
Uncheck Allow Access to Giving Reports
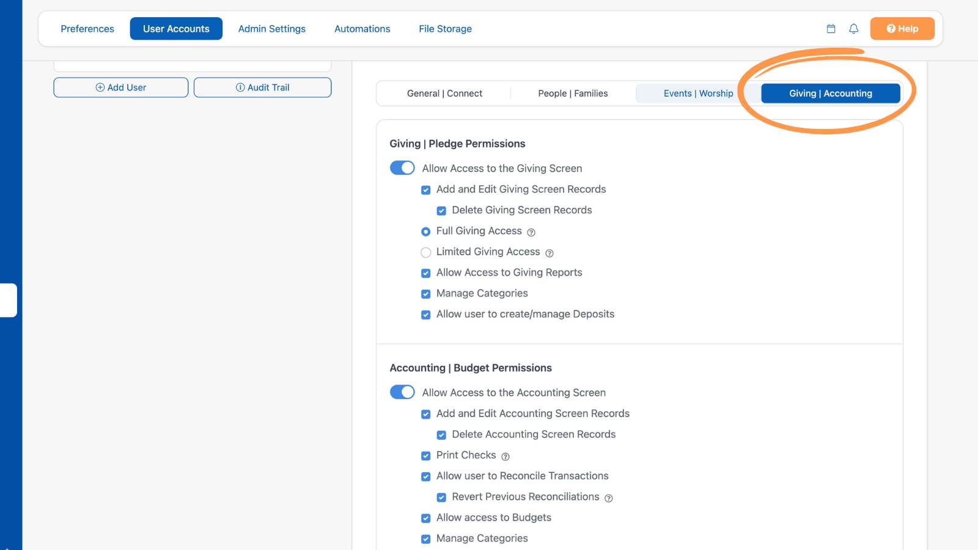pyautogui.click(x=426, y=273)
